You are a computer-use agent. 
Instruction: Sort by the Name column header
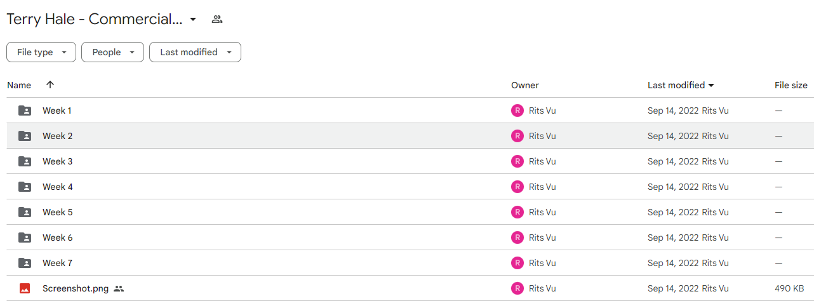tap(19, 85)
